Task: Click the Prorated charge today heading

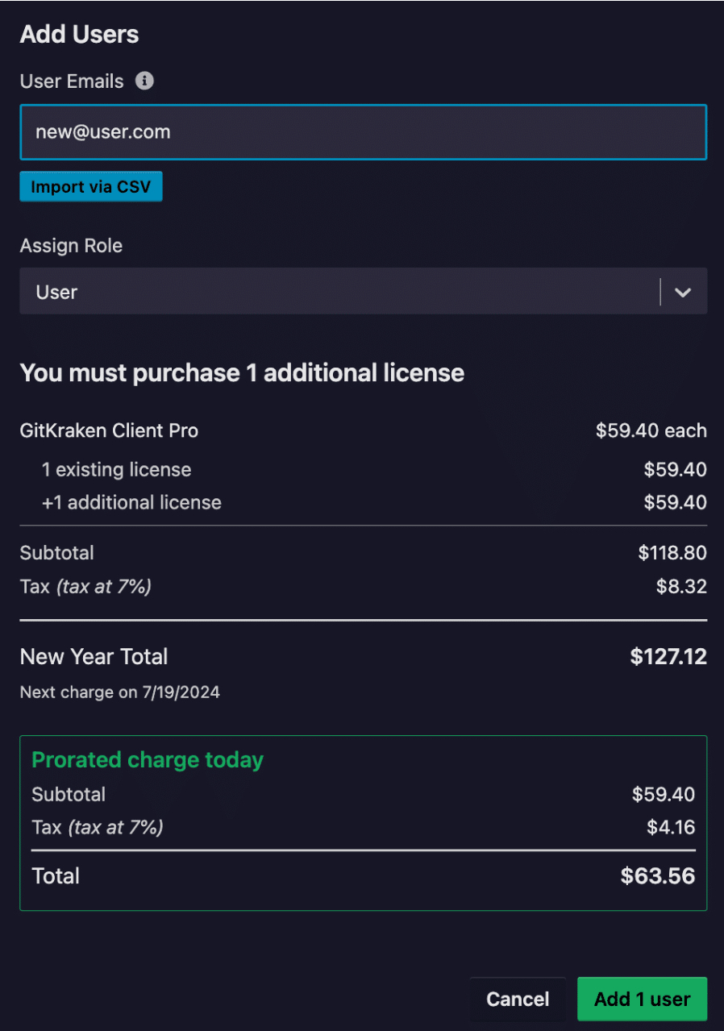Action: pos(148,760)
